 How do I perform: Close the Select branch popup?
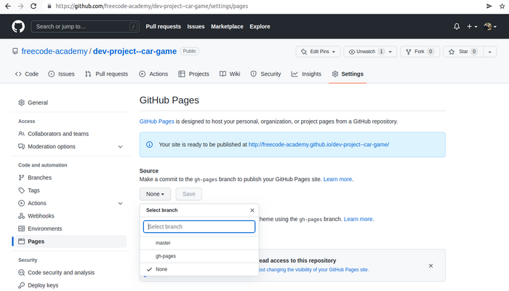click(x=252, y=210)
